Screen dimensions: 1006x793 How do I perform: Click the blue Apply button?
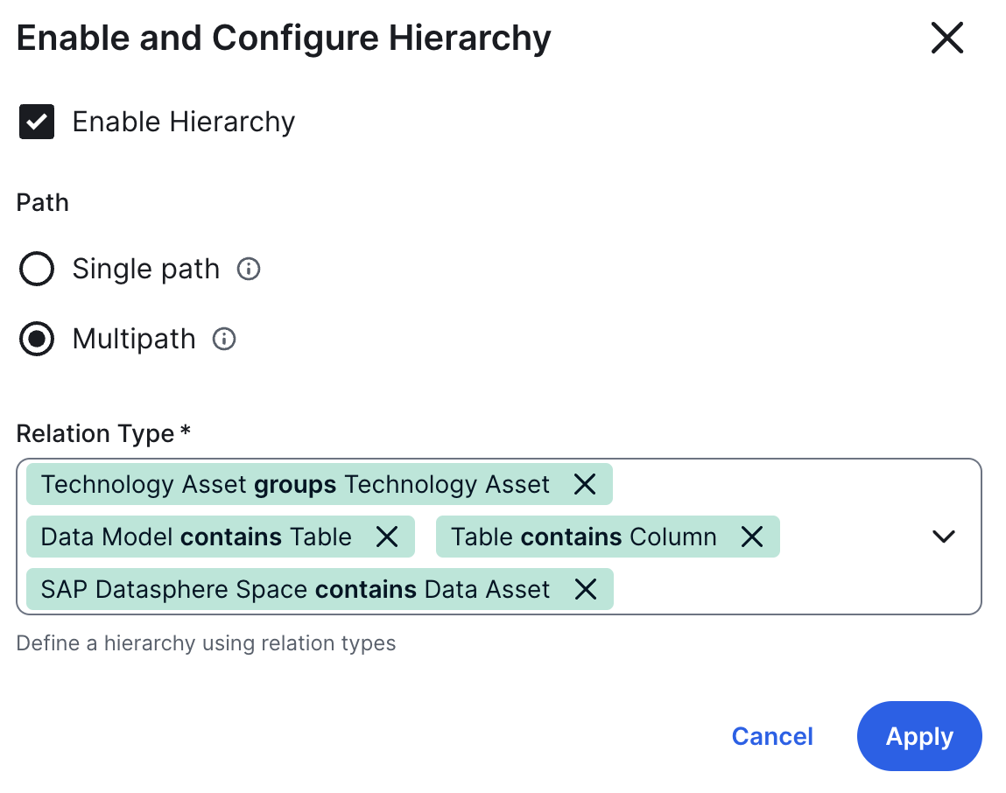918,737
